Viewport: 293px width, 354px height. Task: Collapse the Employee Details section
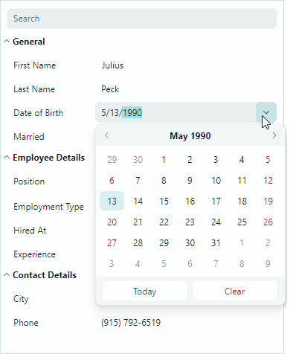point(7,158)
